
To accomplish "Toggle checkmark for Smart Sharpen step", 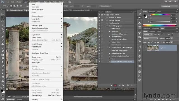I will coord(99,45).
